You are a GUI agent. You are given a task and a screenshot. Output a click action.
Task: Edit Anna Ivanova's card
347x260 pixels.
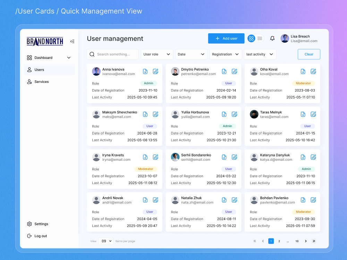point(155,71)
